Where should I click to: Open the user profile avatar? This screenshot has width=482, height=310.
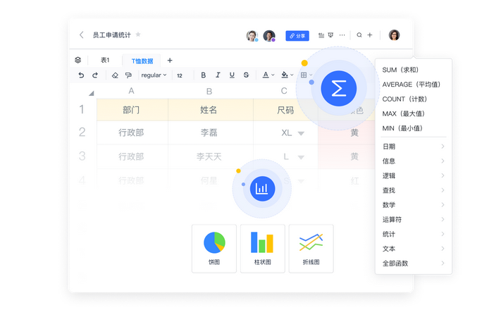click(394, 35)
